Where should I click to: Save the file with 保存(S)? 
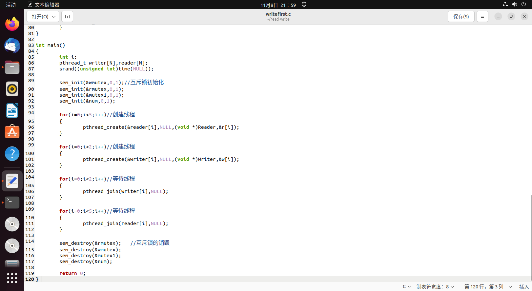click(461, 16)
